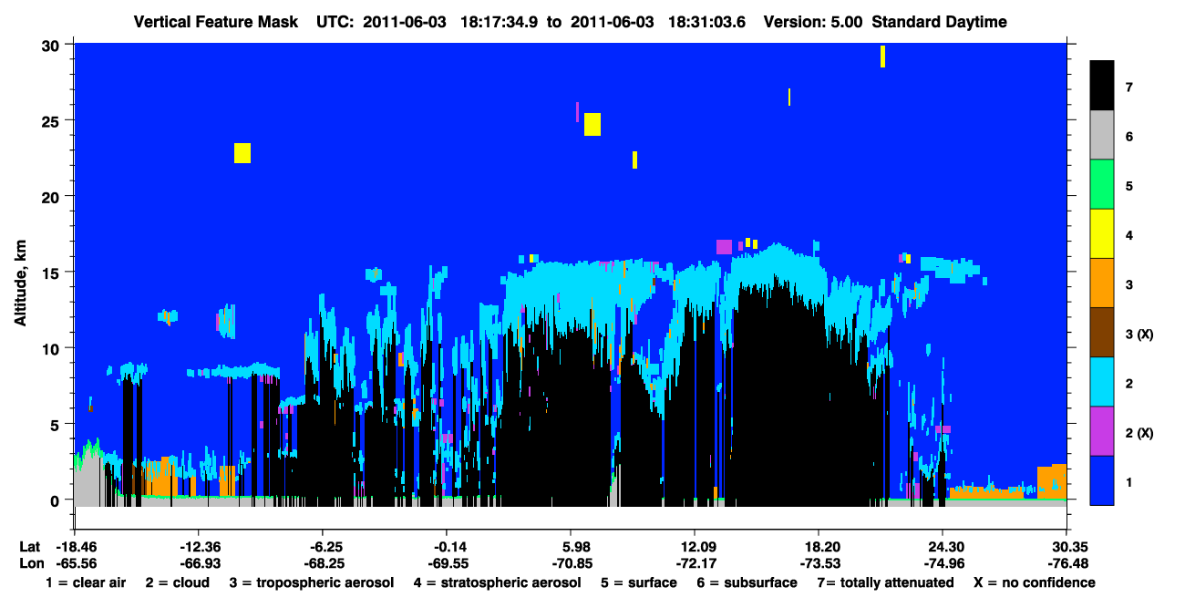Viewport: 1185px width, 608px height.
Task: Click the gray subsurface swatch labeled 6
Action: 1102,136
